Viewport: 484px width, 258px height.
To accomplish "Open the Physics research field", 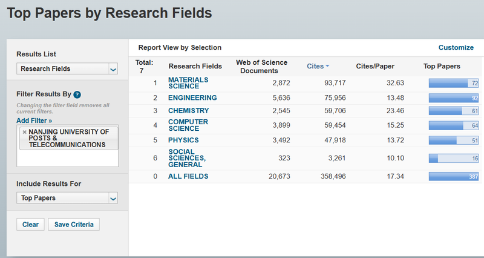I will click(183, 140).
